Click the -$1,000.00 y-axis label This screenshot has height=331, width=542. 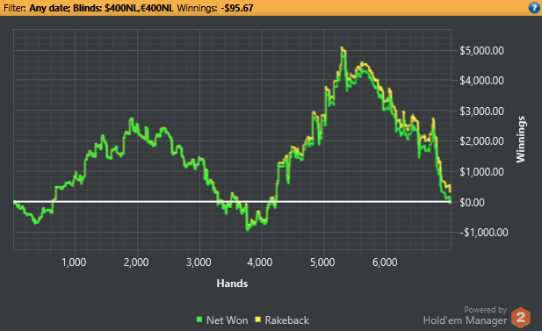click(x=484, y=232)
